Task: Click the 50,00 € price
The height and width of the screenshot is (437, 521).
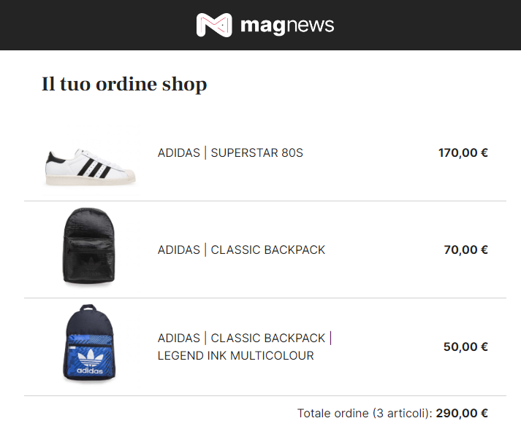Action: pos(465,347)
